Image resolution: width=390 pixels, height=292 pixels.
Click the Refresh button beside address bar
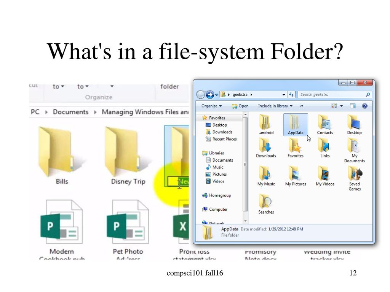coord(291,95)
